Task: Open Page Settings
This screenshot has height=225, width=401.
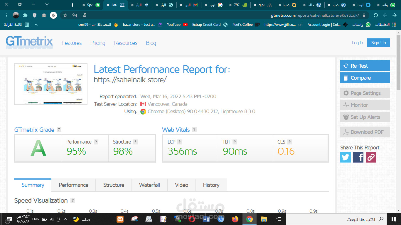Action: pyautogui.click(x=365, y=93)
